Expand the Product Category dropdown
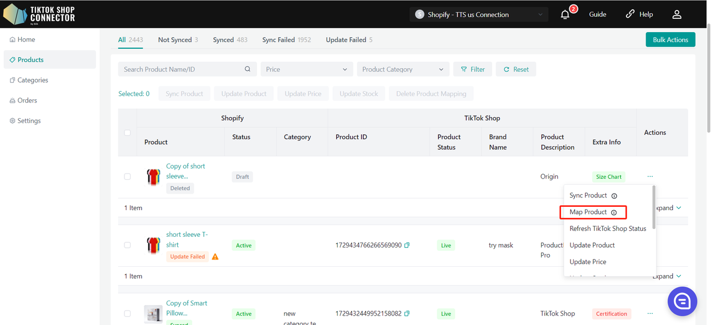Viewport: 711px width, 325px height. [x=403, y=69]
